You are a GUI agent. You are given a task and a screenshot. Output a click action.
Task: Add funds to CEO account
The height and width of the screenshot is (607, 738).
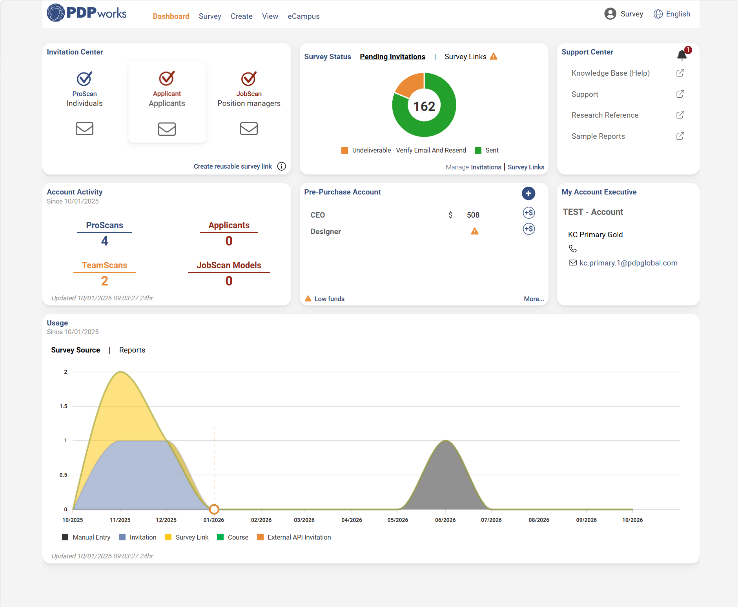coord(529,213)
